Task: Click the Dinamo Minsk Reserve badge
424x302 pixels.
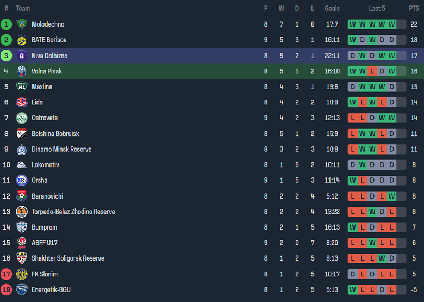Action: coord(22,149)
